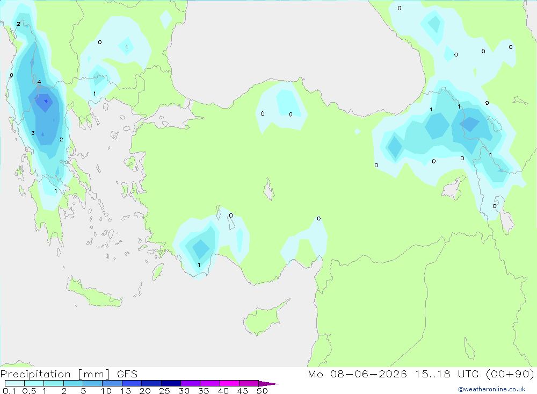The width and height of the screenshot is (537, 394).
Task: Click the '30' legend scale label
Action: 184,391
